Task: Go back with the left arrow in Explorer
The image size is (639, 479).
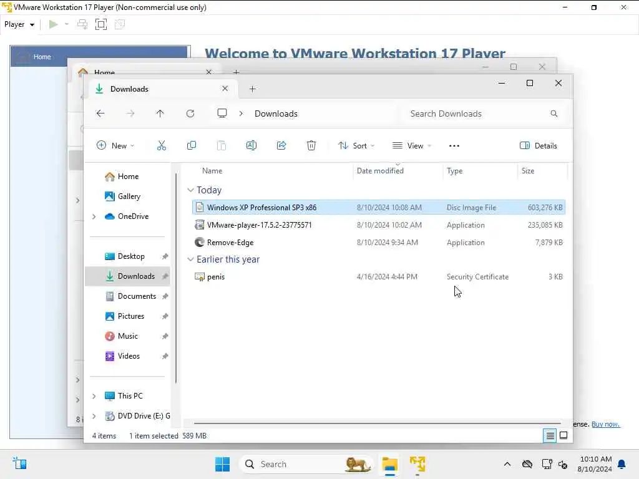Action: click(x=100, y=114)
